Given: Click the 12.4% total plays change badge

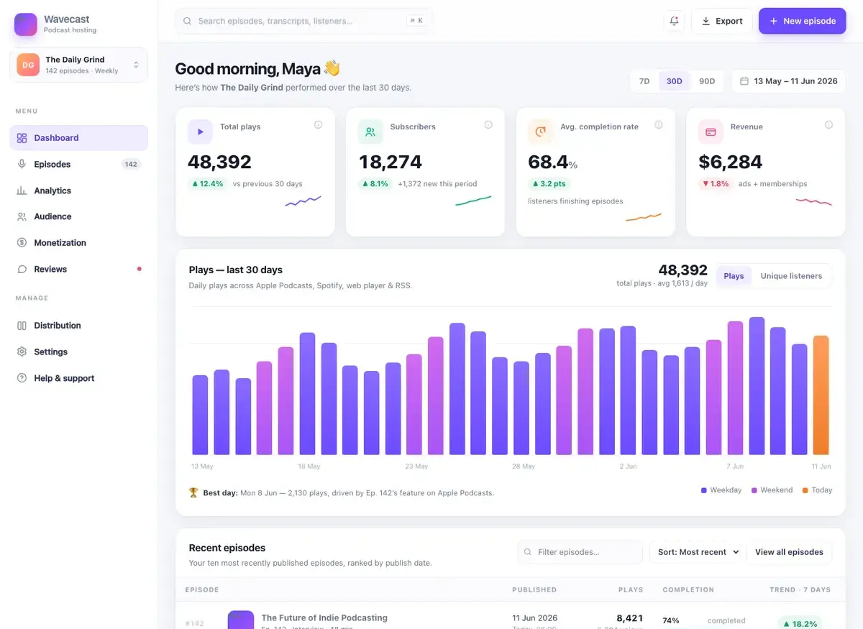Looking at the screenshot, I should (208, 184).
